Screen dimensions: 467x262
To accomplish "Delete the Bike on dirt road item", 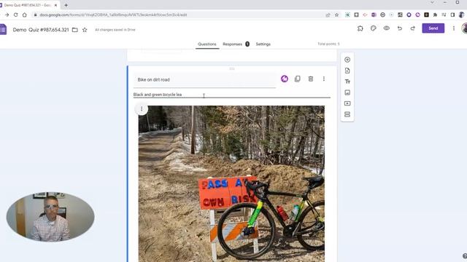I will click(x=311, y=79).
